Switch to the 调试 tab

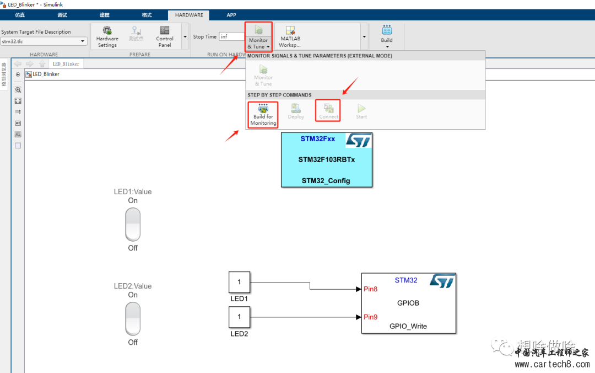pyautogui.click(x=62, y=15)
